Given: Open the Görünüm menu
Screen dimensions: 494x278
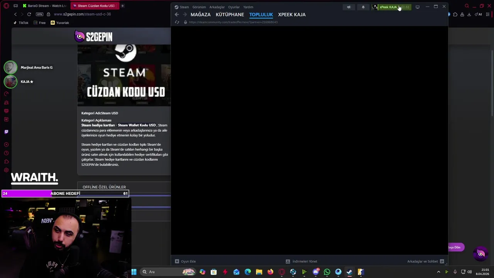Looking at the screenshot, I should point(199,7).
